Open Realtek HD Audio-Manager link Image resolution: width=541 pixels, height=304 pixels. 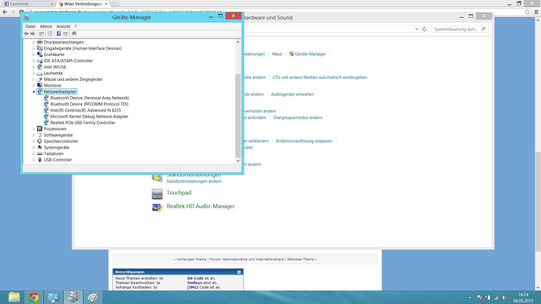[201, 206]
